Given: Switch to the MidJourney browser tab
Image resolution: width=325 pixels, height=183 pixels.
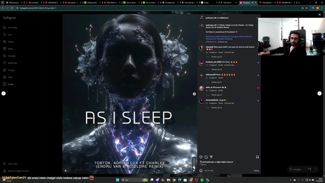Looking at the screenshot, I should click(x=14, y=3).
